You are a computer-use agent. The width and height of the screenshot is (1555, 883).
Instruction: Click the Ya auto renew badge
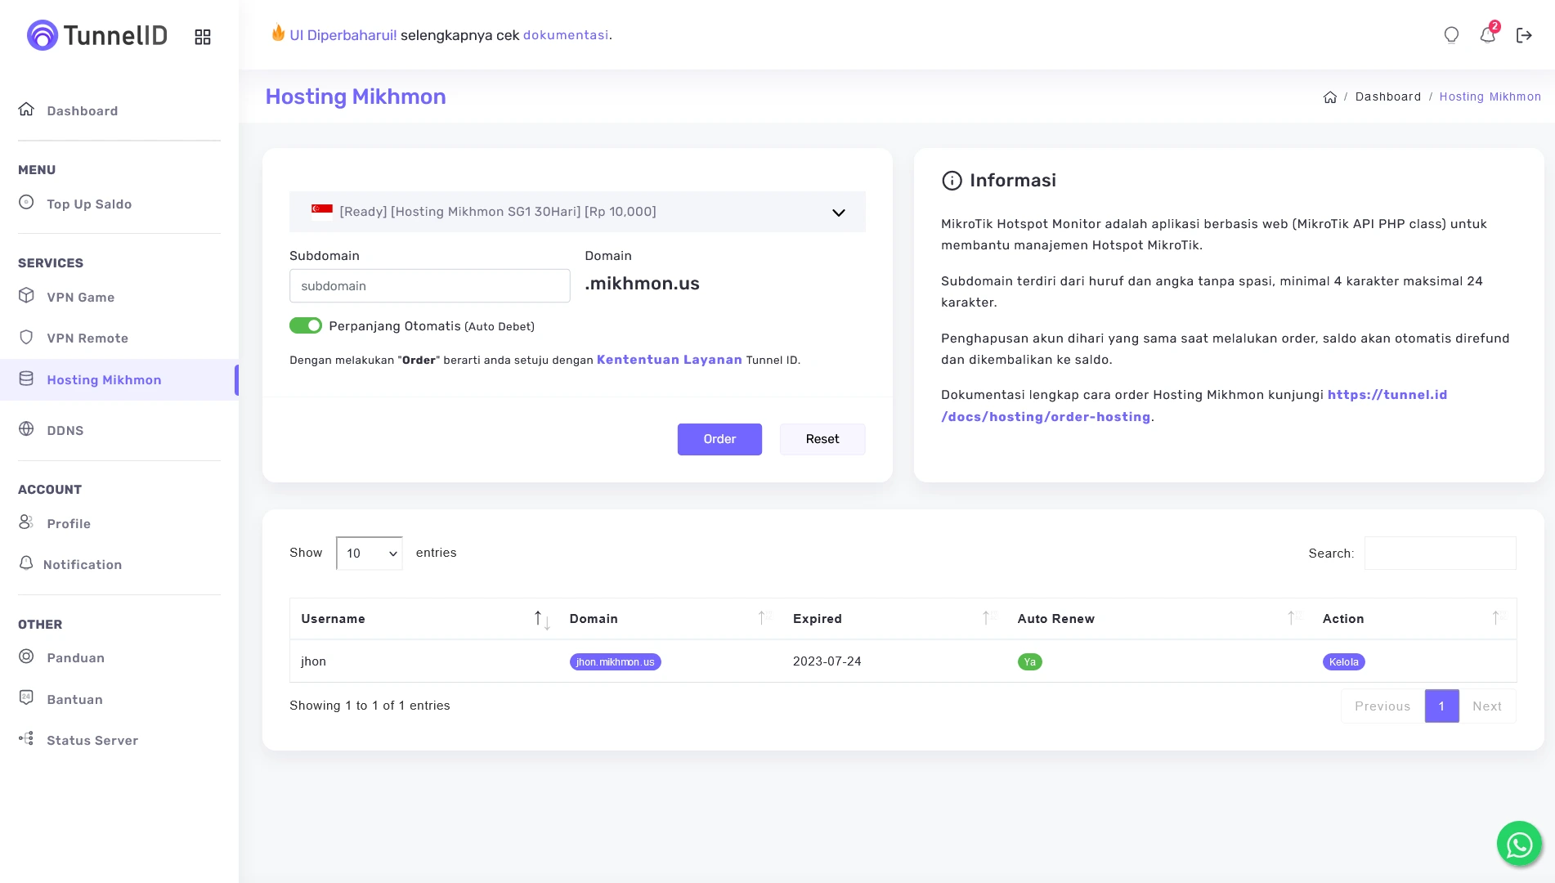[x=1029, y=662]
